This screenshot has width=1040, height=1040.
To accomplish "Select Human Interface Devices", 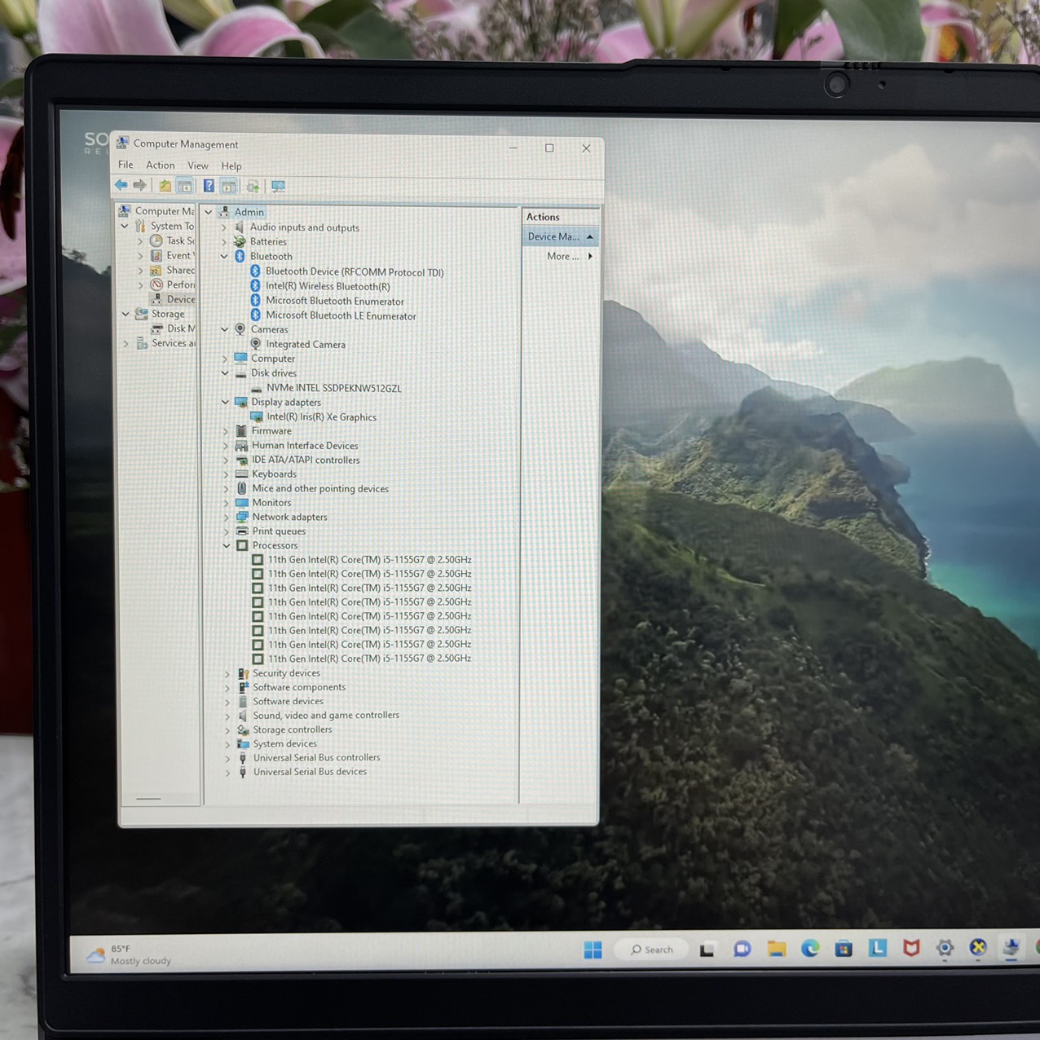I will [305, 445].
